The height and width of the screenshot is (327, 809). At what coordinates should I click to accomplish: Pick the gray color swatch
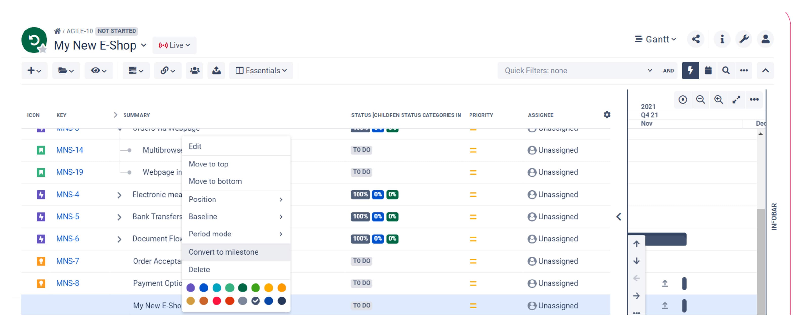(242, 301)
